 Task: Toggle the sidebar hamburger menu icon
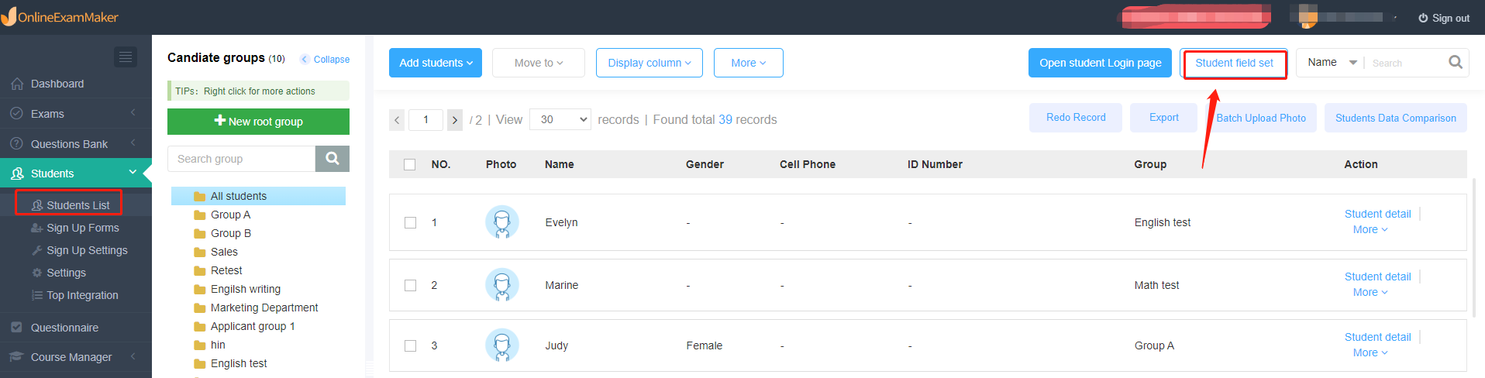tap(126, 57)
